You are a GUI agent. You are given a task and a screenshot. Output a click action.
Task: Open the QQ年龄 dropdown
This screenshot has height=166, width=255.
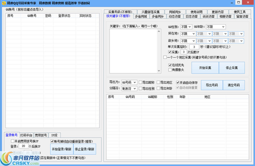(214, 27)
